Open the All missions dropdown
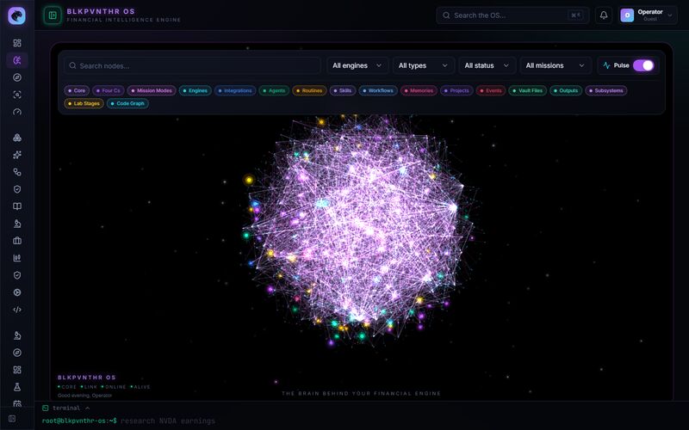The image size is (689, 430). (x=556, y=65)
